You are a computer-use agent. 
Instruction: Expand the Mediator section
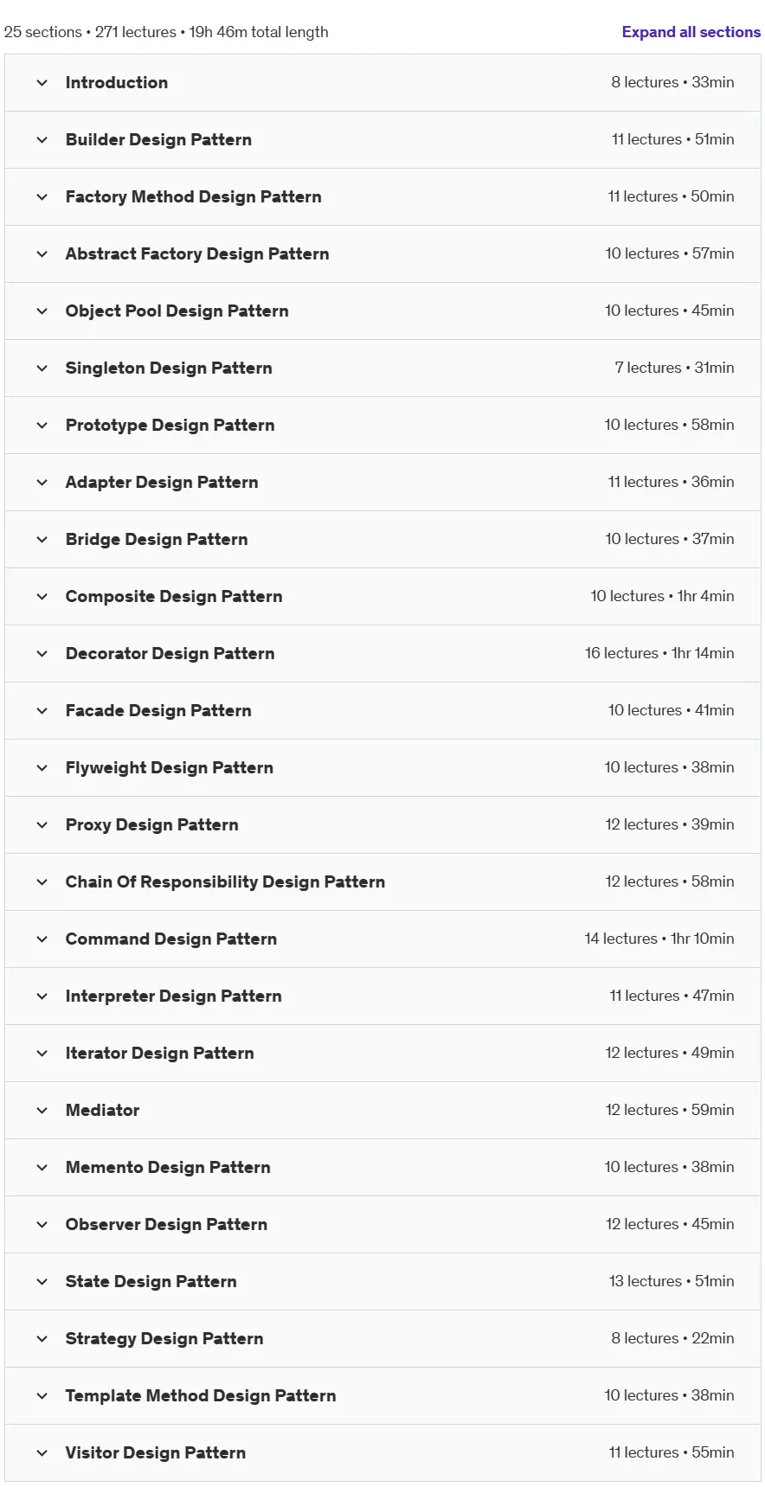click(x=382, y=1111)
